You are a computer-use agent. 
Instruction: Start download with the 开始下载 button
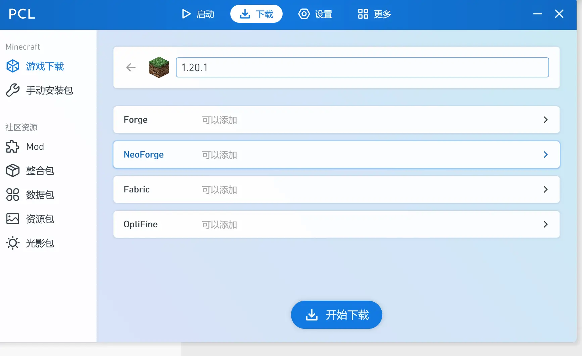pyautogui.click(x=337, y=315)
